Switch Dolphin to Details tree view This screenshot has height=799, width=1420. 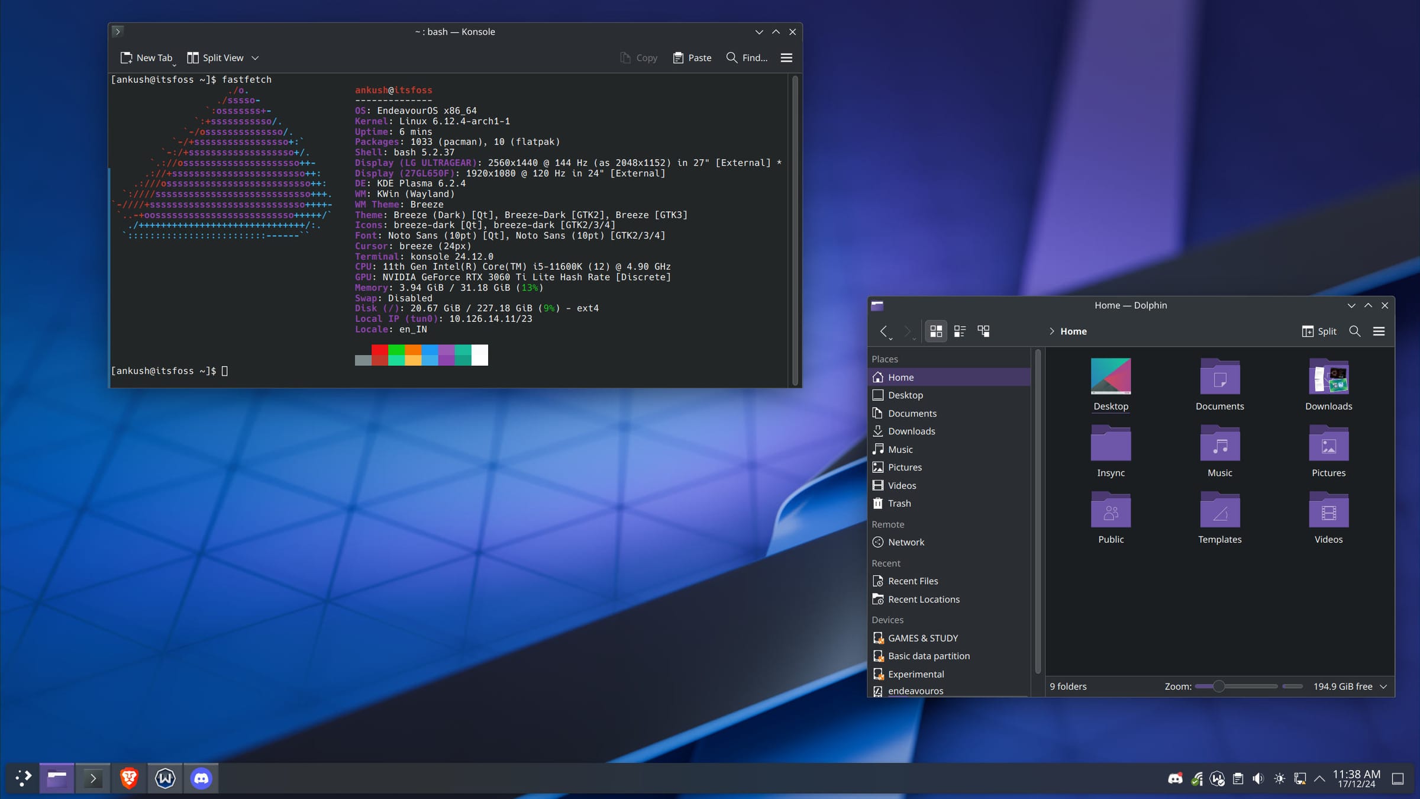click(x=983, y=331)
